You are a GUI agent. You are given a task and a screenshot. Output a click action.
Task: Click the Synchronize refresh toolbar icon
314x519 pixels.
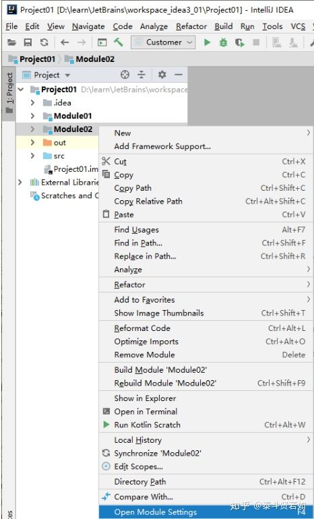coord(44,42)
